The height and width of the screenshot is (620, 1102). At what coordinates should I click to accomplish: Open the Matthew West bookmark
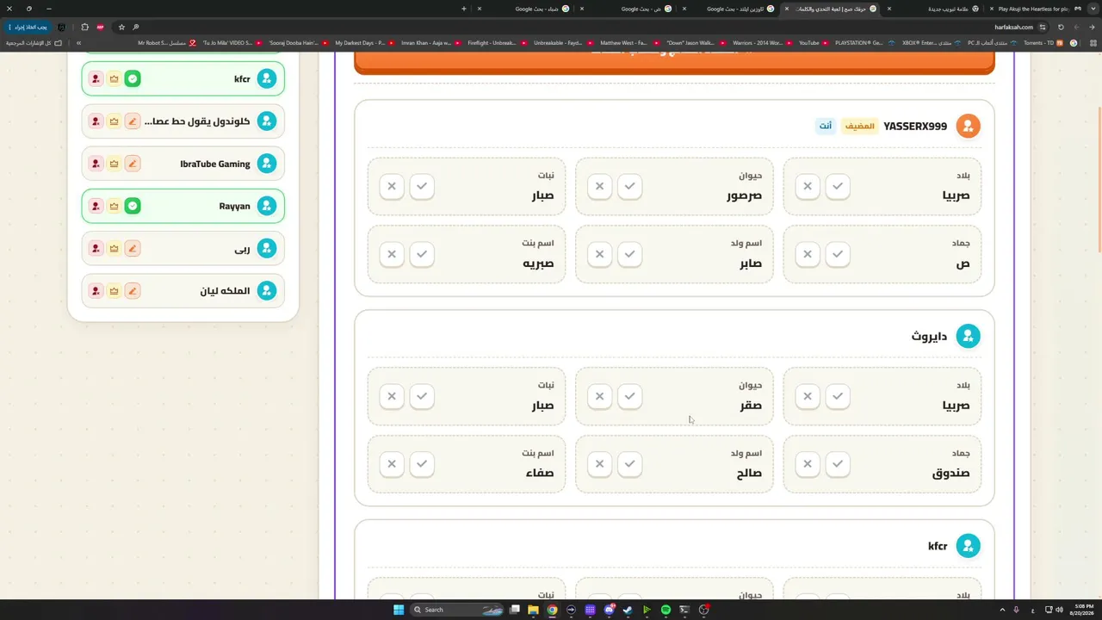pyautogui.click(x=629, y=42)
